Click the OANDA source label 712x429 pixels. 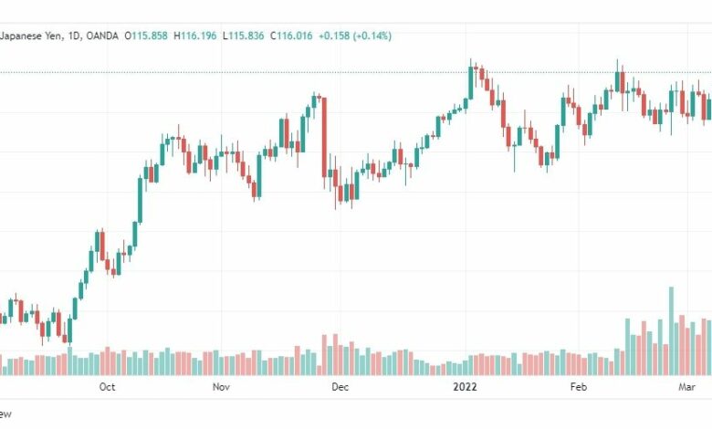pos(102,36)
